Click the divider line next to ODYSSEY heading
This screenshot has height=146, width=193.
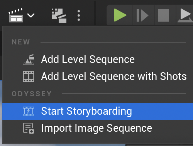[x=124, y=94]
